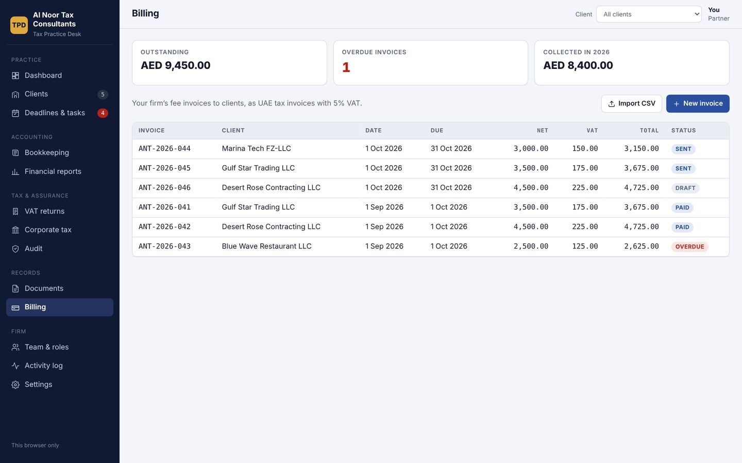Click the upload icon on Import CSV
Screen dimensions: 742x463
click(x=612, y=104)
